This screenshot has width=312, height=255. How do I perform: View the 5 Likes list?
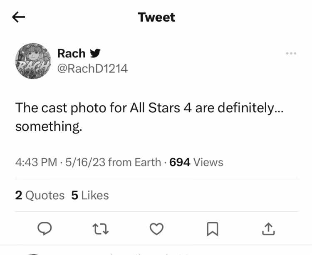[90, 196]
